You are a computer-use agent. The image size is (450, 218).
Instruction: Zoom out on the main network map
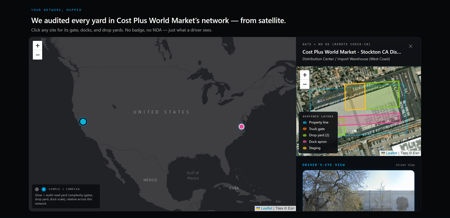pos(37,55)
